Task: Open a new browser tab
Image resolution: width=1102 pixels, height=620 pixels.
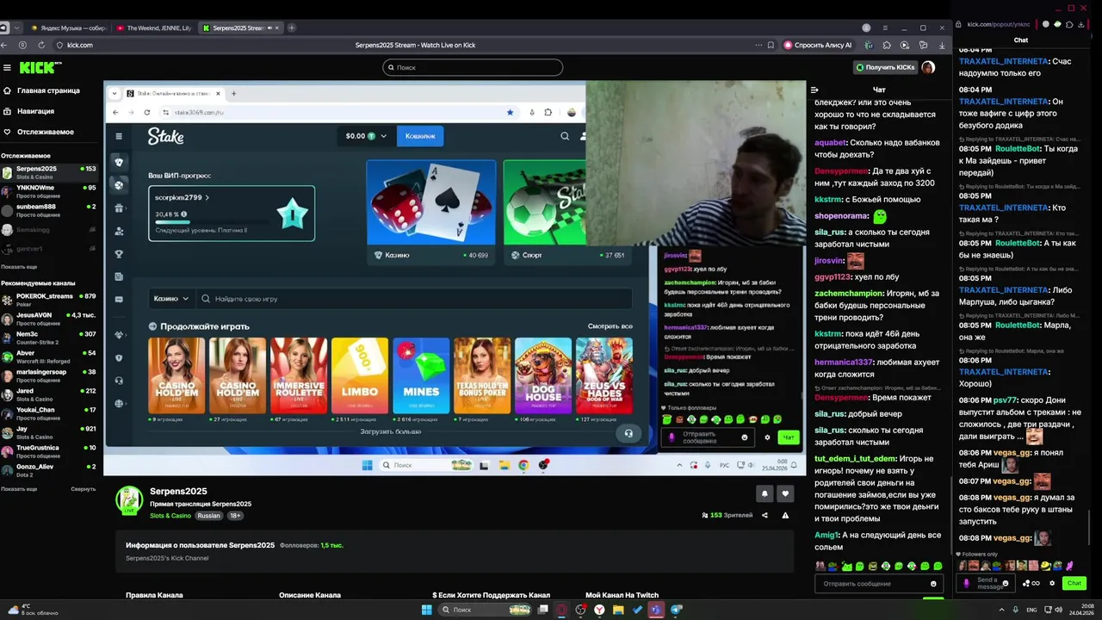Action: coord(292,28)
